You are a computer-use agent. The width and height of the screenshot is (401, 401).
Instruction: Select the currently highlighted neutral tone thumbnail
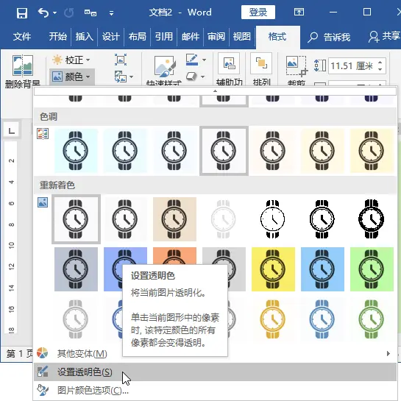point(224,151)
